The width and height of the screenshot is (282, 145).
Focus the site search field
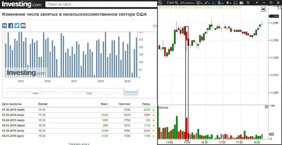[x=101, y=4]
